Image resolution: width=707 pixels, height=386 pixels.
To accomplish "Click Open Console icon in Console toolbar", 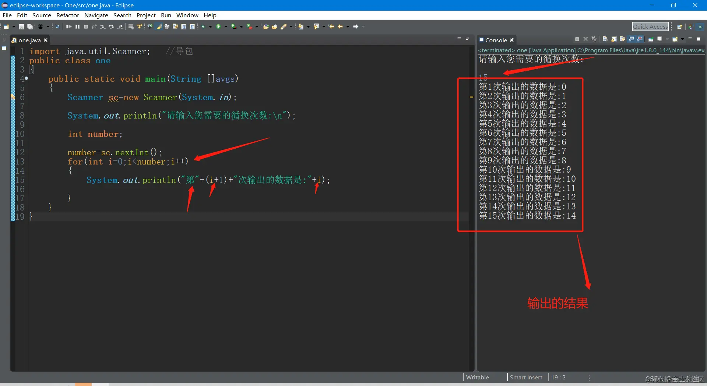I will 675,39.
